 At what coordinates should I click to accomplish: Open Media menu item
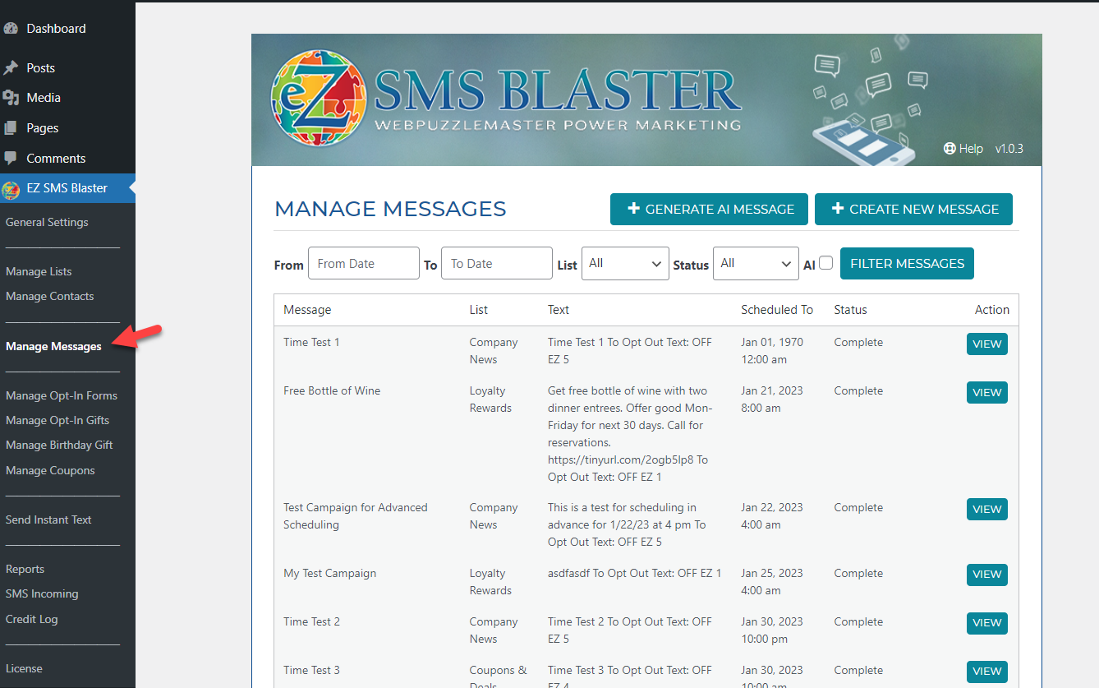(x=44, y=98)
